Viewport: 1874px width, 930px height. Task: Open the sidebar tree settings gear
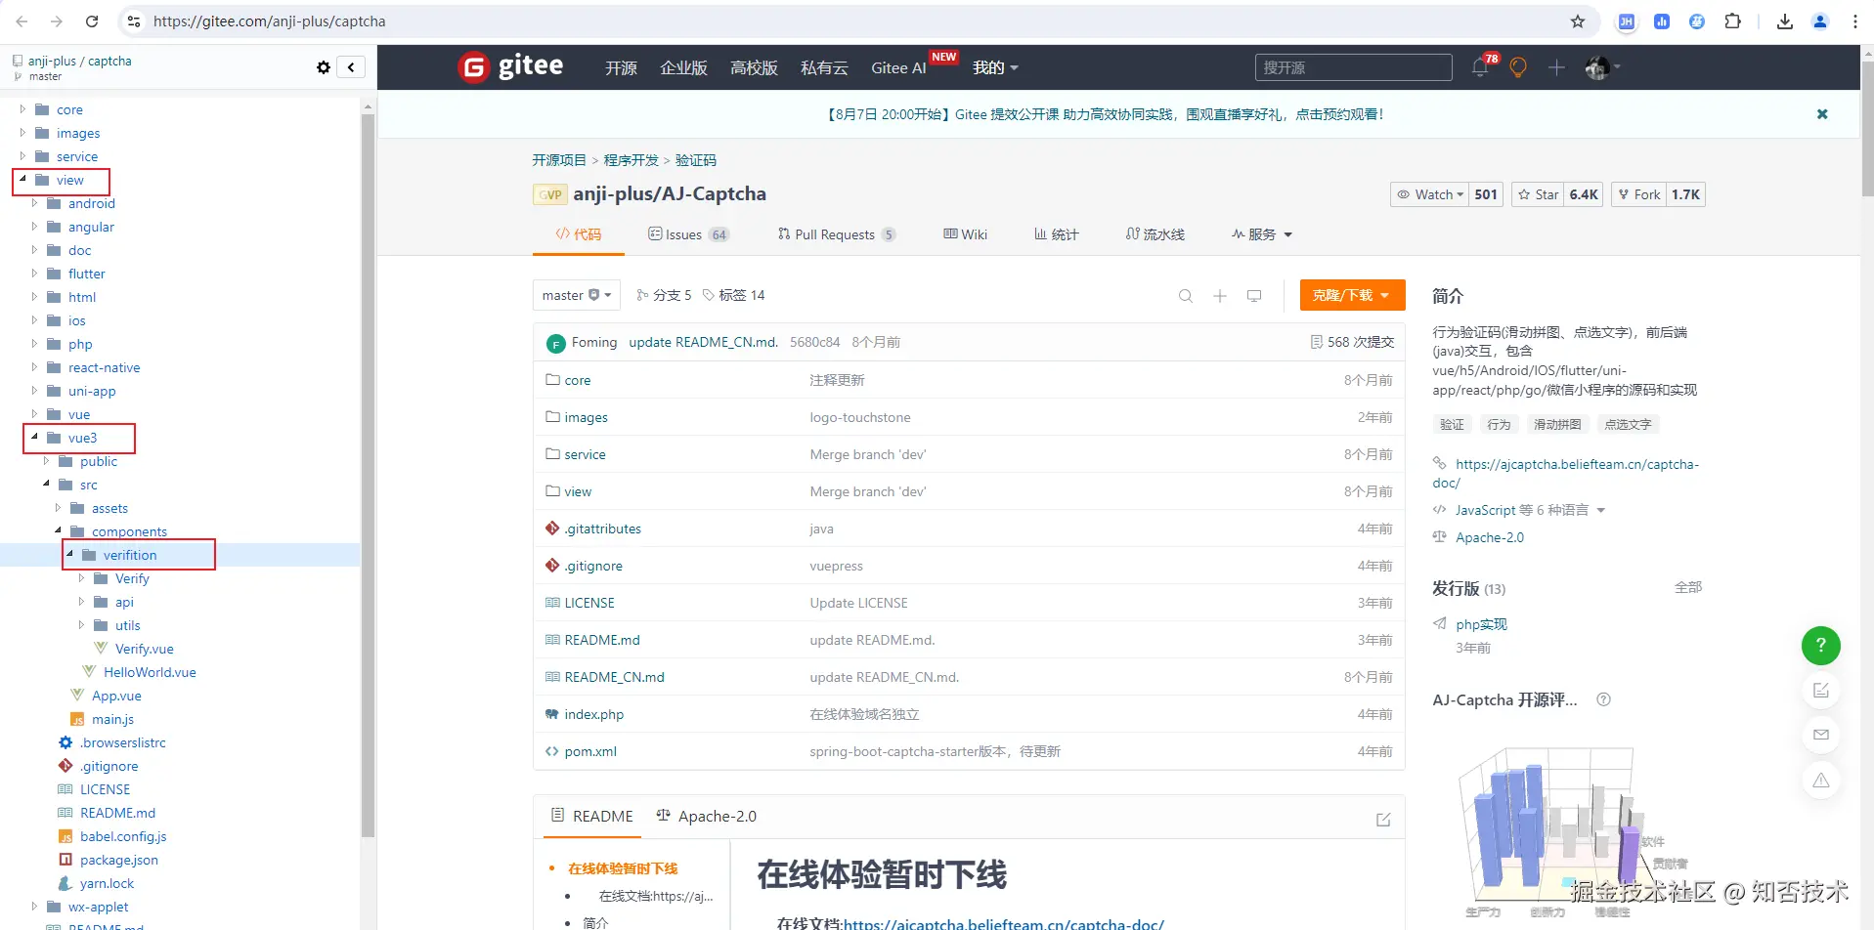pos(324,67)
